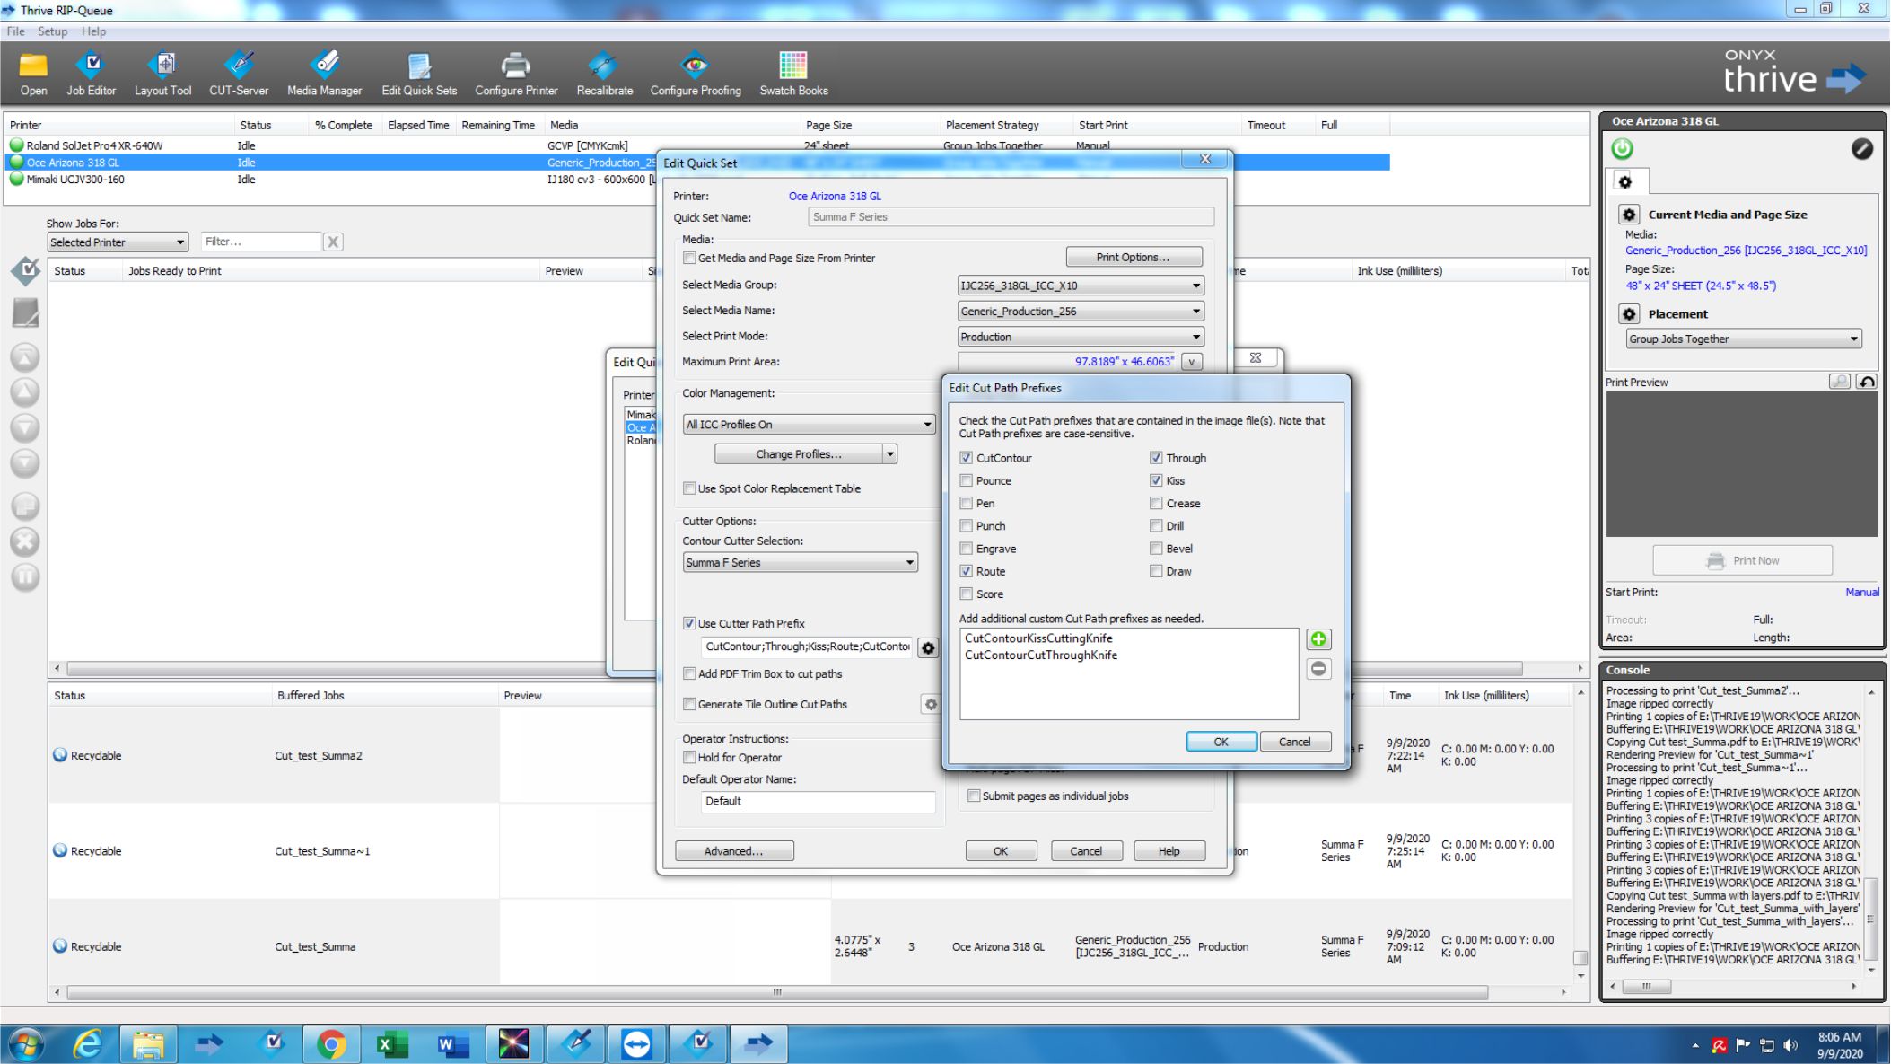Start the Recalibrate tool
The height and width of the screenshot is (1064, 1891).
coord(604,74)
